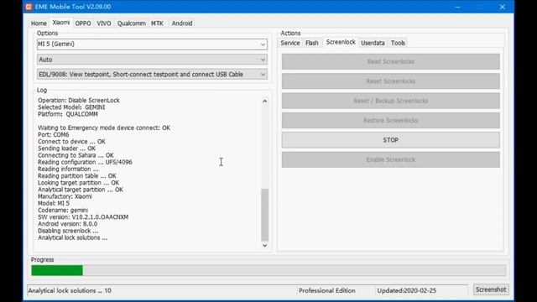537x302 pixels.
Task: Open the Service actions tab
Action: [x=290, y=43]
